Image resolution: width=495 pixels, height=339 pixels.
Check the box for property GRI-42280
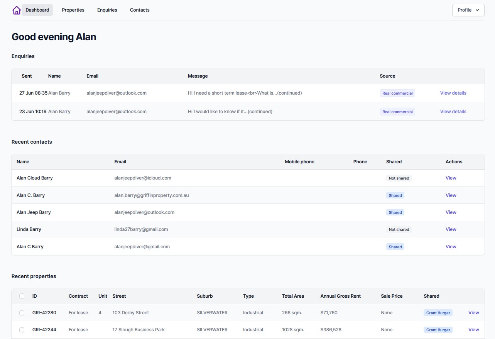[x=22, y=313]
